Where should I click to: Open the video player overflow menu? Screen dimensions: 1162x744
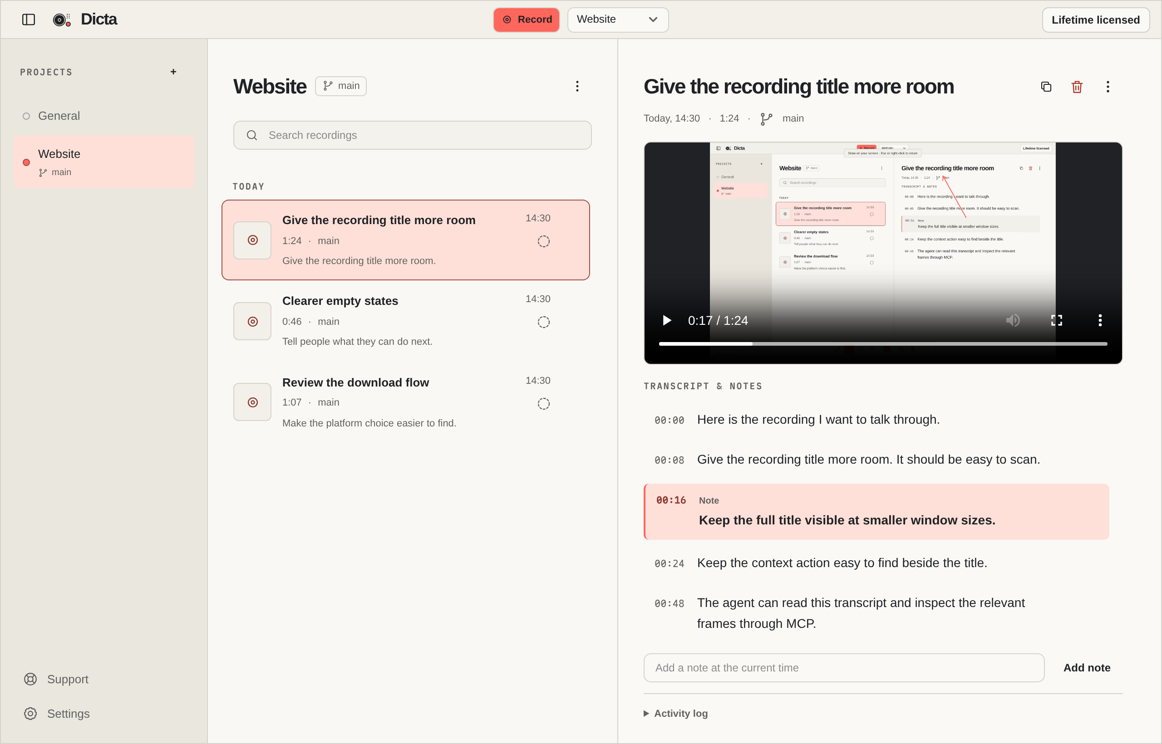coord(1100,320)
